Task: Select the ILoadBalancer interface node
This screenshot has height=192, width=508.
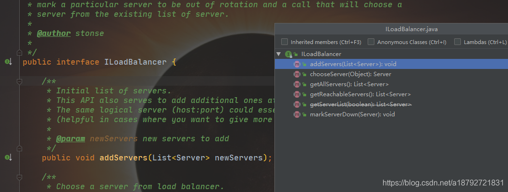Action: [x=321, y=54]
